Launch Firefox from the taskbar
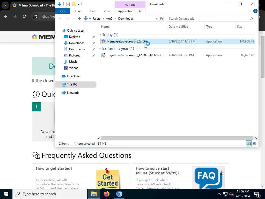Screen dimensions: 265x199 coord(106,194)
